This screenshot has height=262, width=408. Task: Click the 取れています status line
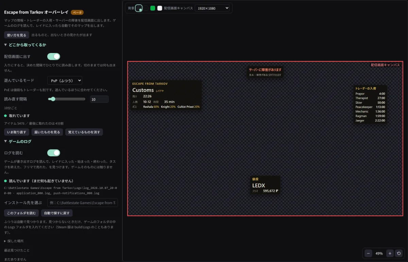click(17, 116)
